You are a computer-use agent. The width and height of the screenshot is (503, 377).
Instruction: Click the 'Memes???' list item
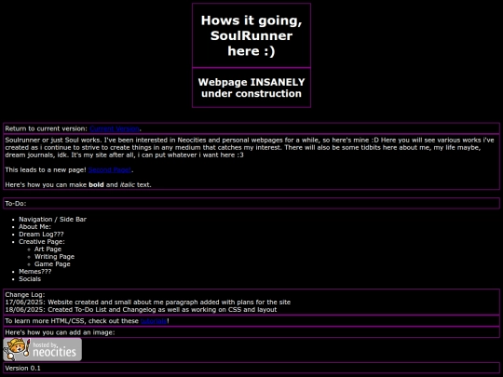pos(35,272)
